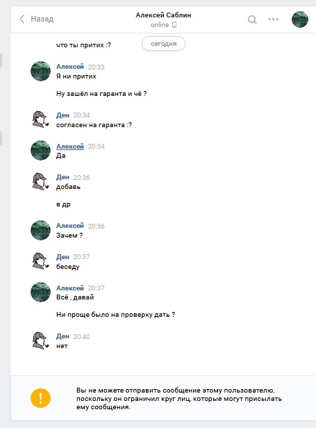This screenshot has height=428, width=316.
Task: Select the message 'согласен на гаранта :?'
Action: [x=94, y=125]
